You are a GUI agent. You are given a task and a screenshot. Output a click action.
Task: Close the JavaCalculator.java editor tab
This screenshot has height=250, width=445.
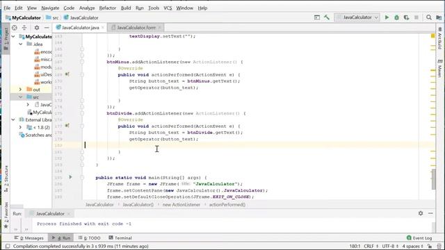(x=103, y=28)
